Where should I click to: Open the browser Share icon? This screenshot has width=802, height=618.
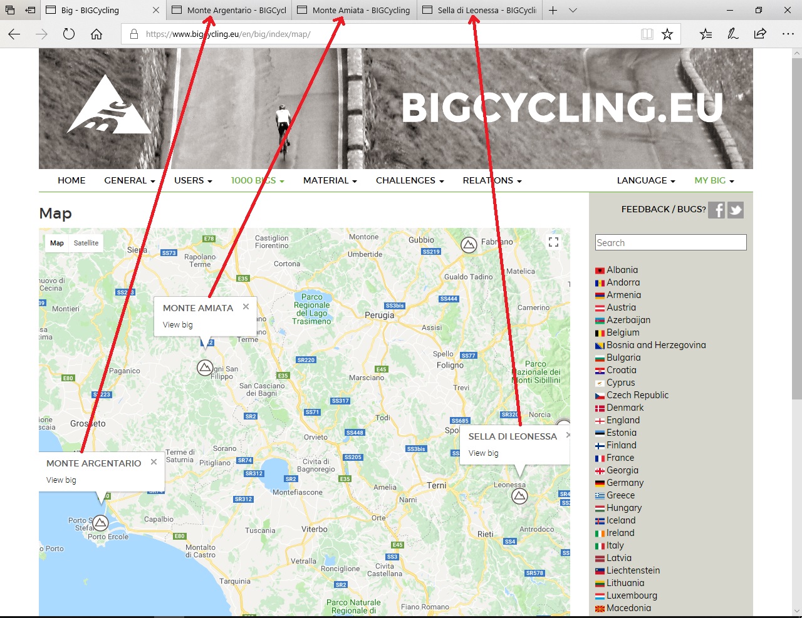click(x=760, y=34)
